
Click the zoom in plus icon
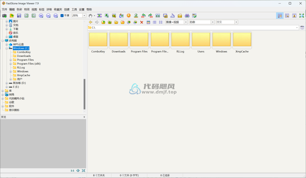tap(41, 15)
